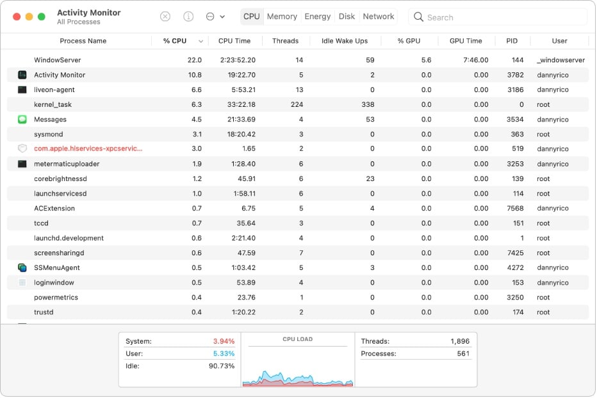Click inside the Search field

point(498,17)
